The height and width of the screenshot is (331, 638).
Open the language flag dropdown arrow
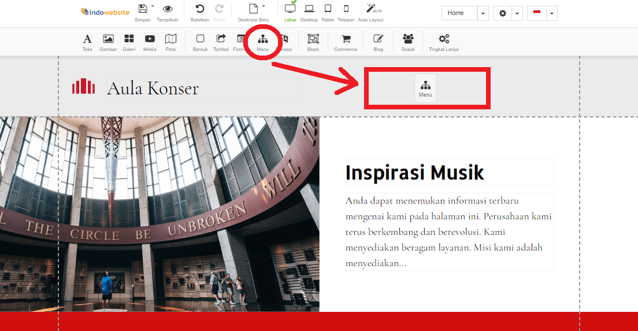click(552, 13)
